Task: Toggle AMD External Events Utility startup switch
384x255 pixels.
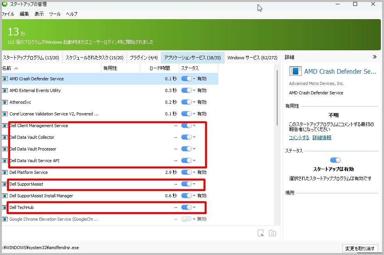Action: tap(186, 90)
